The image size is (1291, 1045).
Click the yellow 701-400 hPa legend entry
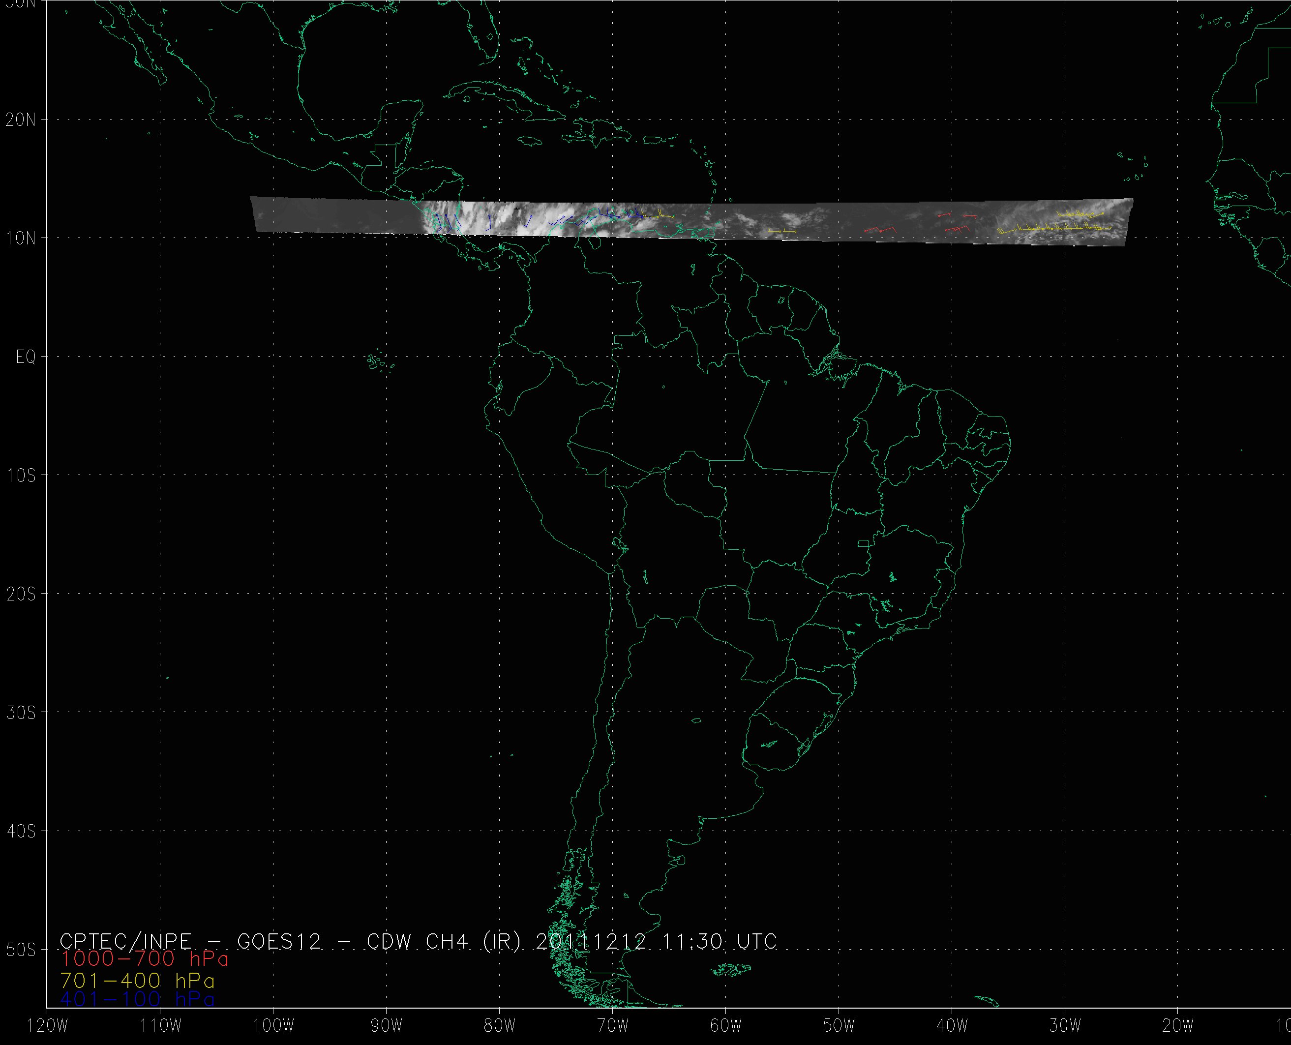pos(137,981)
